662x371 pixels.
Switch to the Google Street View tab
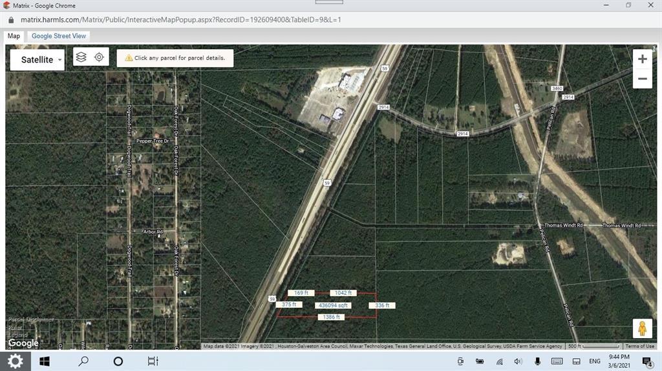coord(59,36)
